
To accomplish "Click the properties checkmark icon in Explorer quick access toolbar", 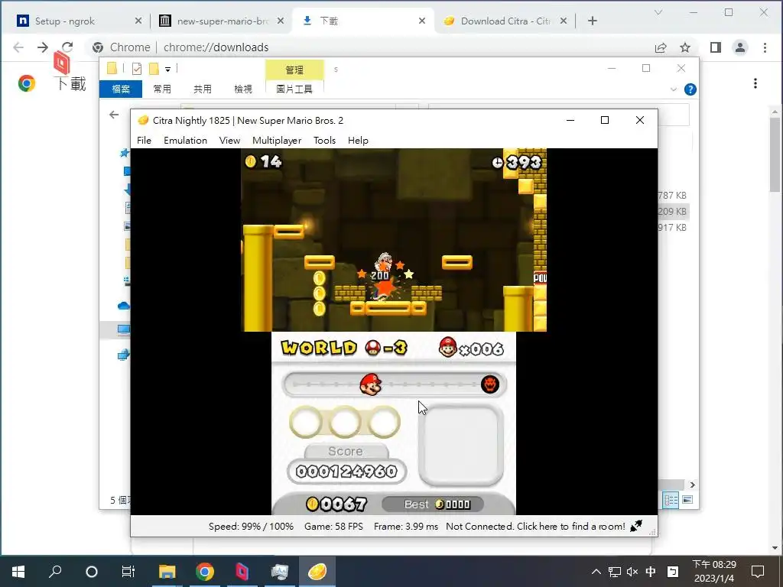I will (137, 69).
